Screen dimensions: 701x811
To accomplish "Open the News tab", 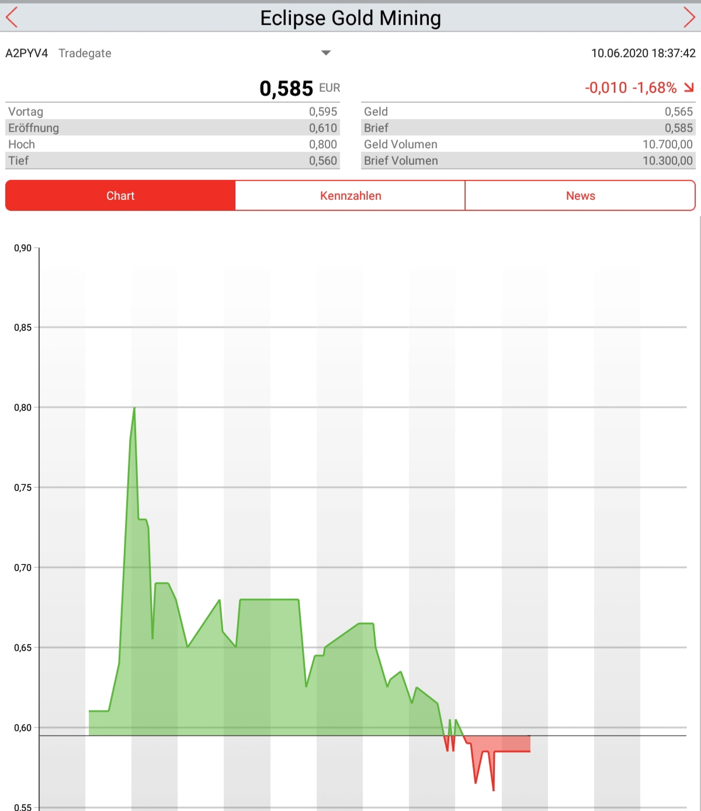I will (580, 196).
